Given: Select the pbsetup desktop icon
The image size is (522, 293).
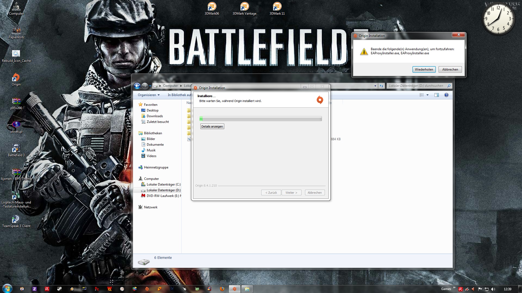Looking at the screenshot, I should pyautogui.click(x=16, y=127).
